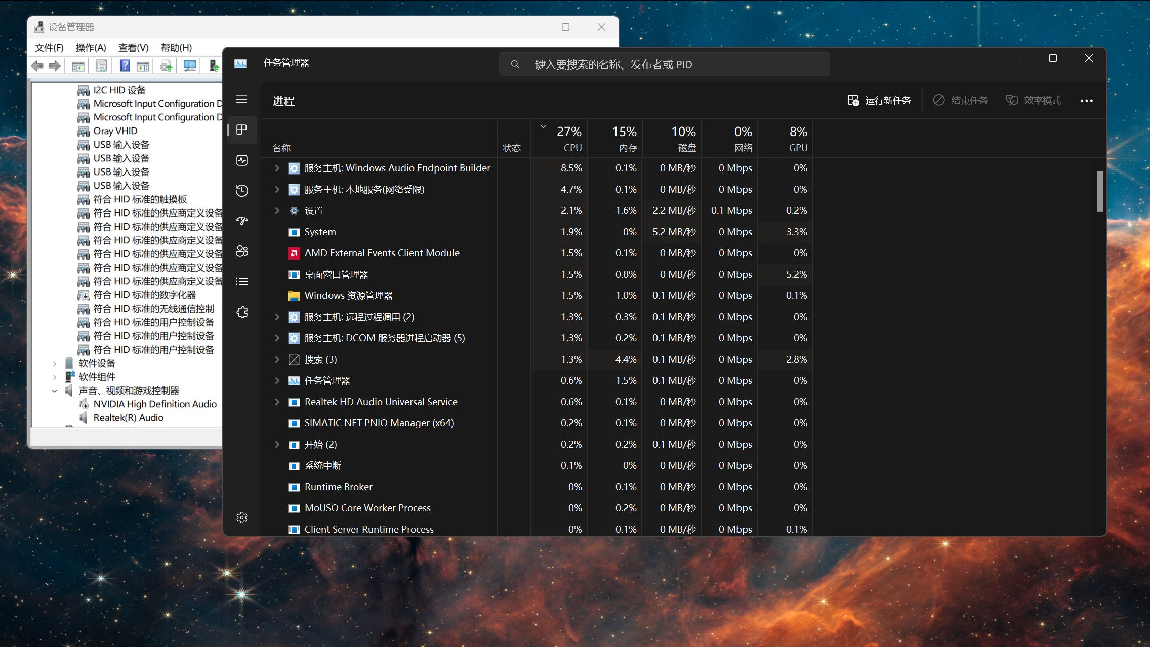The width and height of the screenshot is (1150, 647).
Task: Sort by 磁盘 column header
Action: coord(672,138)
